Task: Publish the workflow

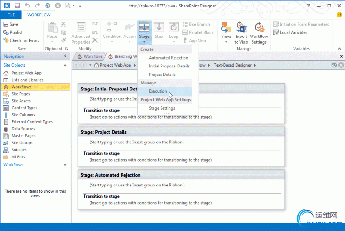Action: pyautogui.click(x=14, y=32)
